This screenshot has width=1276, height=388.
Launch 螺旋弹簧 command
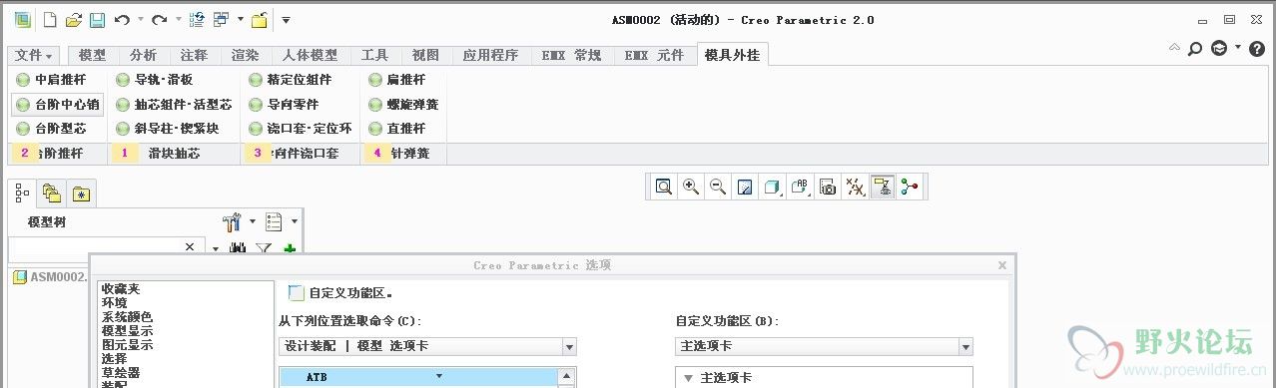tap(403, 104)
